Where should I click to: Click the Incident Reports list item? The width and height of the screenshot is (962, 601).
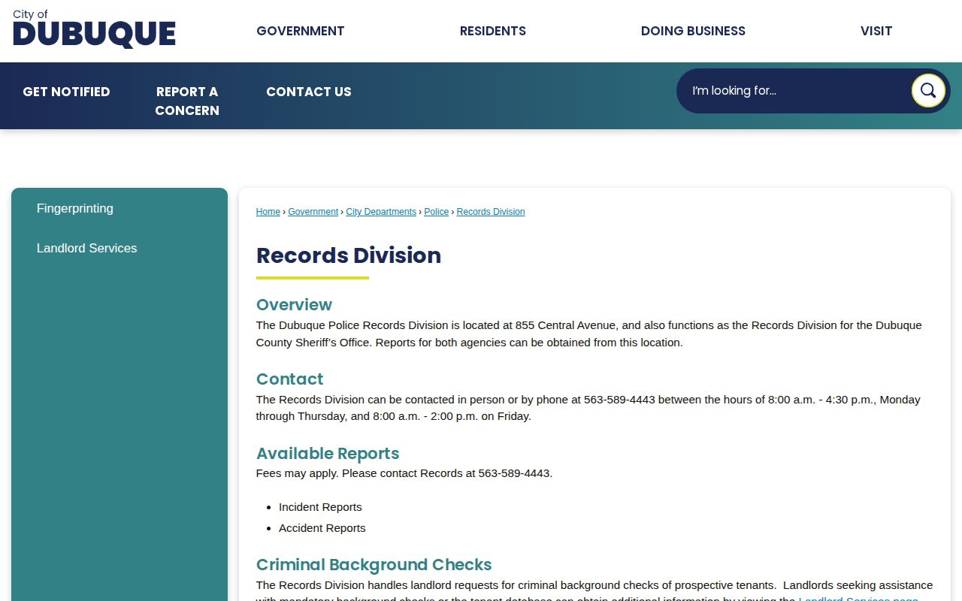(320, 507)
